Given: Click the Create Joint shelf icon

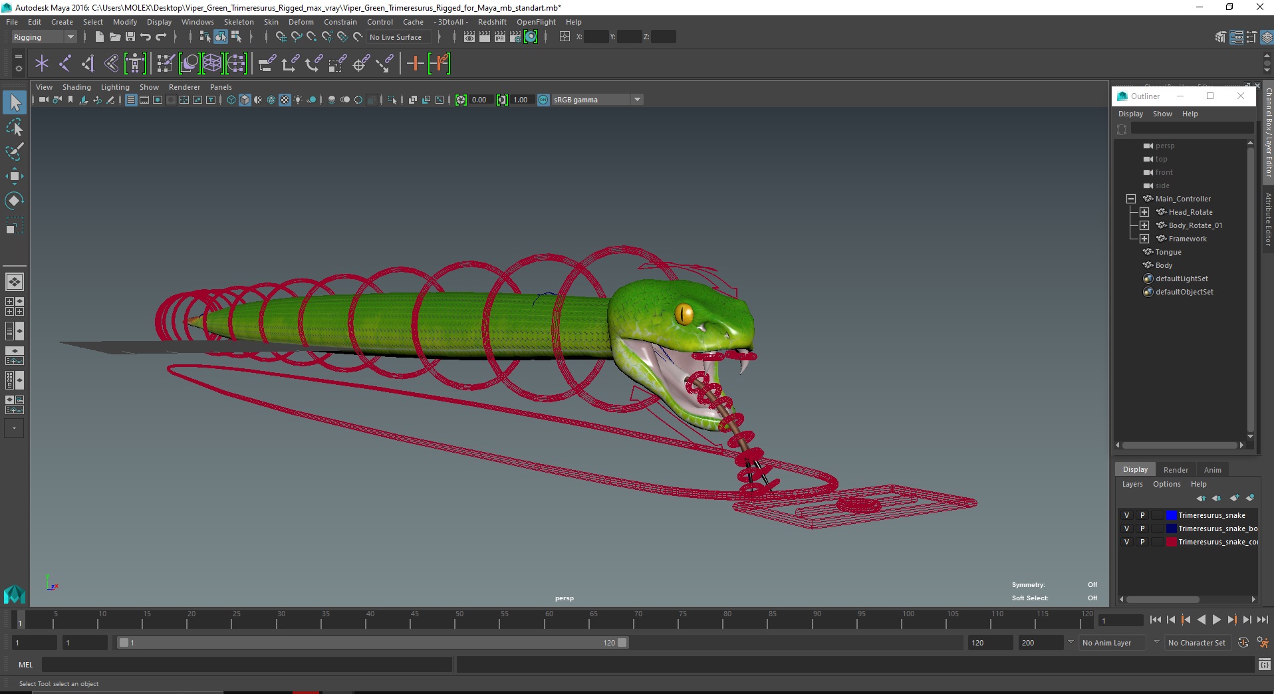Looking at the screenshot, I should [65, 64].
